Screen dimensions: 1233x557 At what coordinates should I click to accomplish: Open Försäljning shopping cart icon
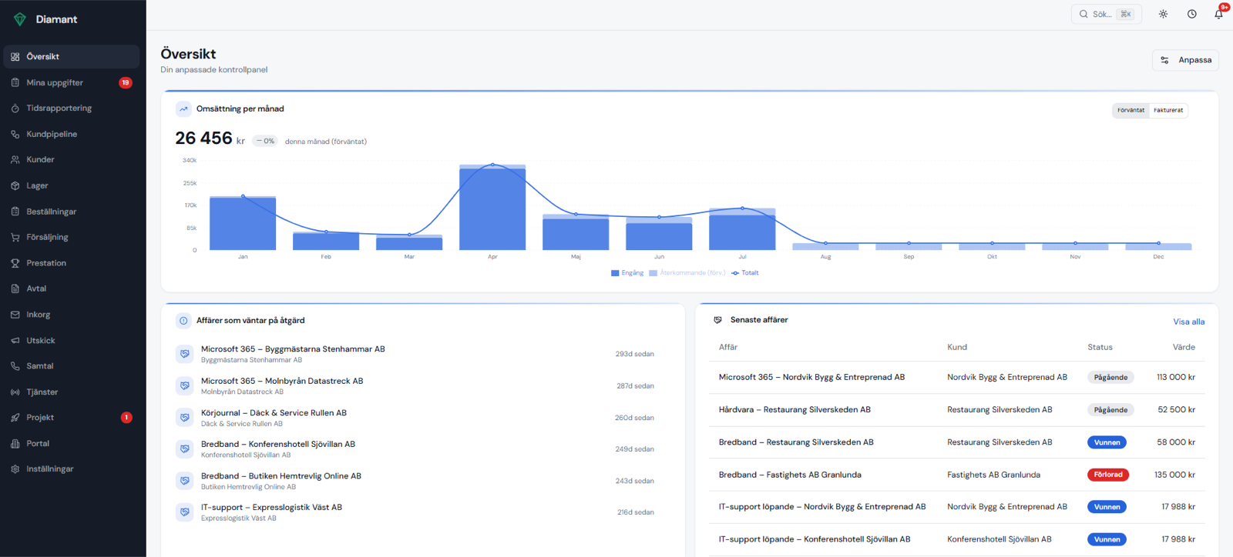[x=15, y=237]
